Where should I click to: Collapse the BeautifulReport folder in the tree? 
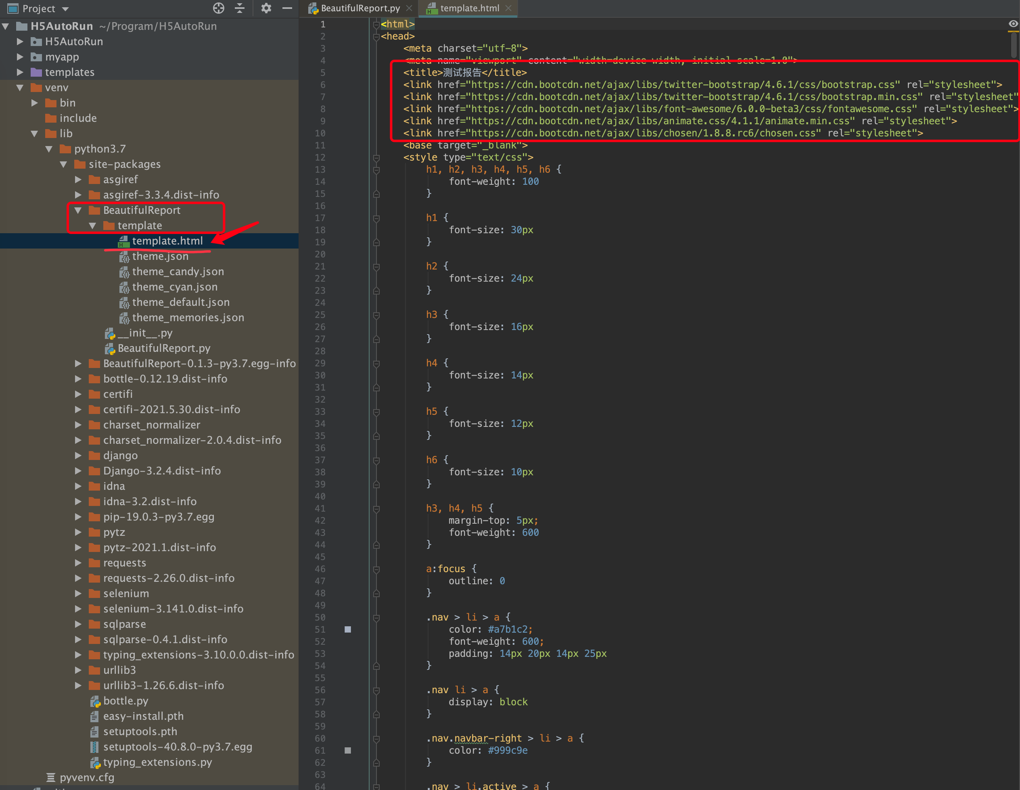77,210
